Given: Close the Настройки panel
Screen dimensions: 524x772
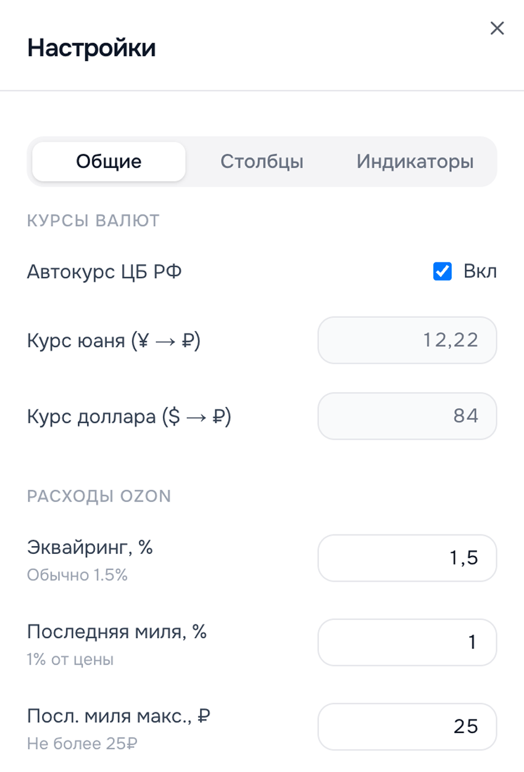Looking at the screenshot, I should (x=497, y=28).
